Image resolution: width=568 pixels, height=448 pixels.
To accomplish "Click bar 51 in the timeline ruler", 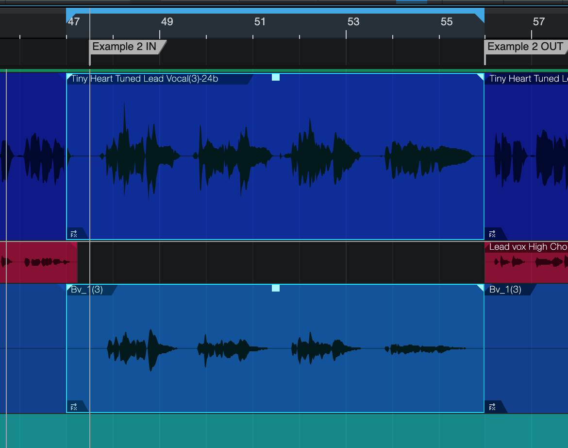I will click(260, 22).
